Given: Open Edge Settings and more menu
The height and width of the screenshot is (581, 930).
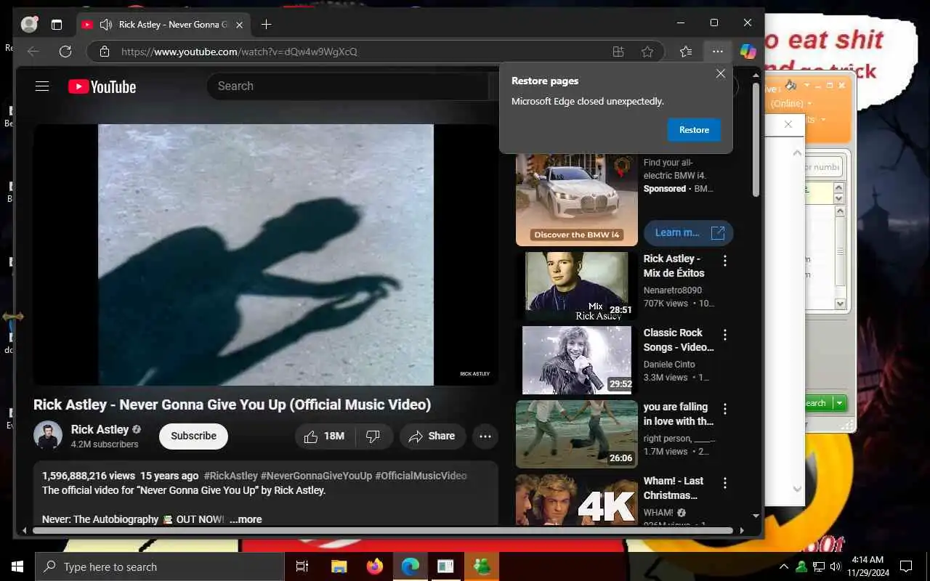Looking at the screenshot, I should (x=718, y=52).
